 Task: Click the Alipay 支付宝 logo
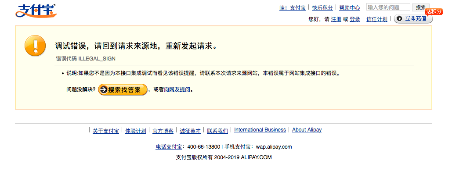pos(36,11)
